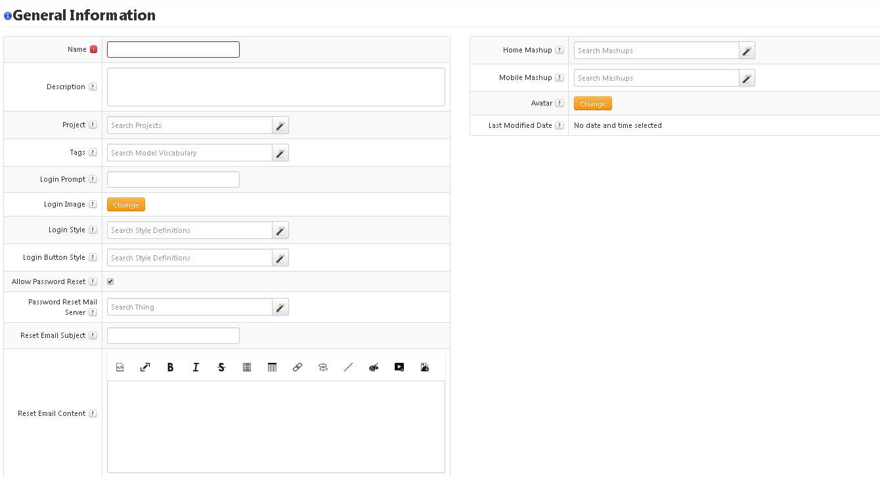
Task: Open the Mobile Mashup magic wand picker
Action: [x=747, y=78]
